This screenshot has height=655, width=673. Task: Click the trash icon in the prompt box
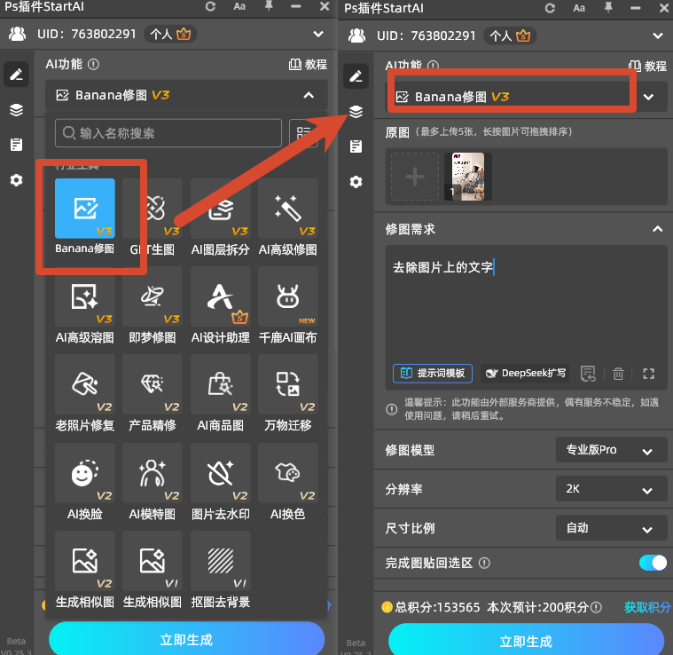[618, 374]
